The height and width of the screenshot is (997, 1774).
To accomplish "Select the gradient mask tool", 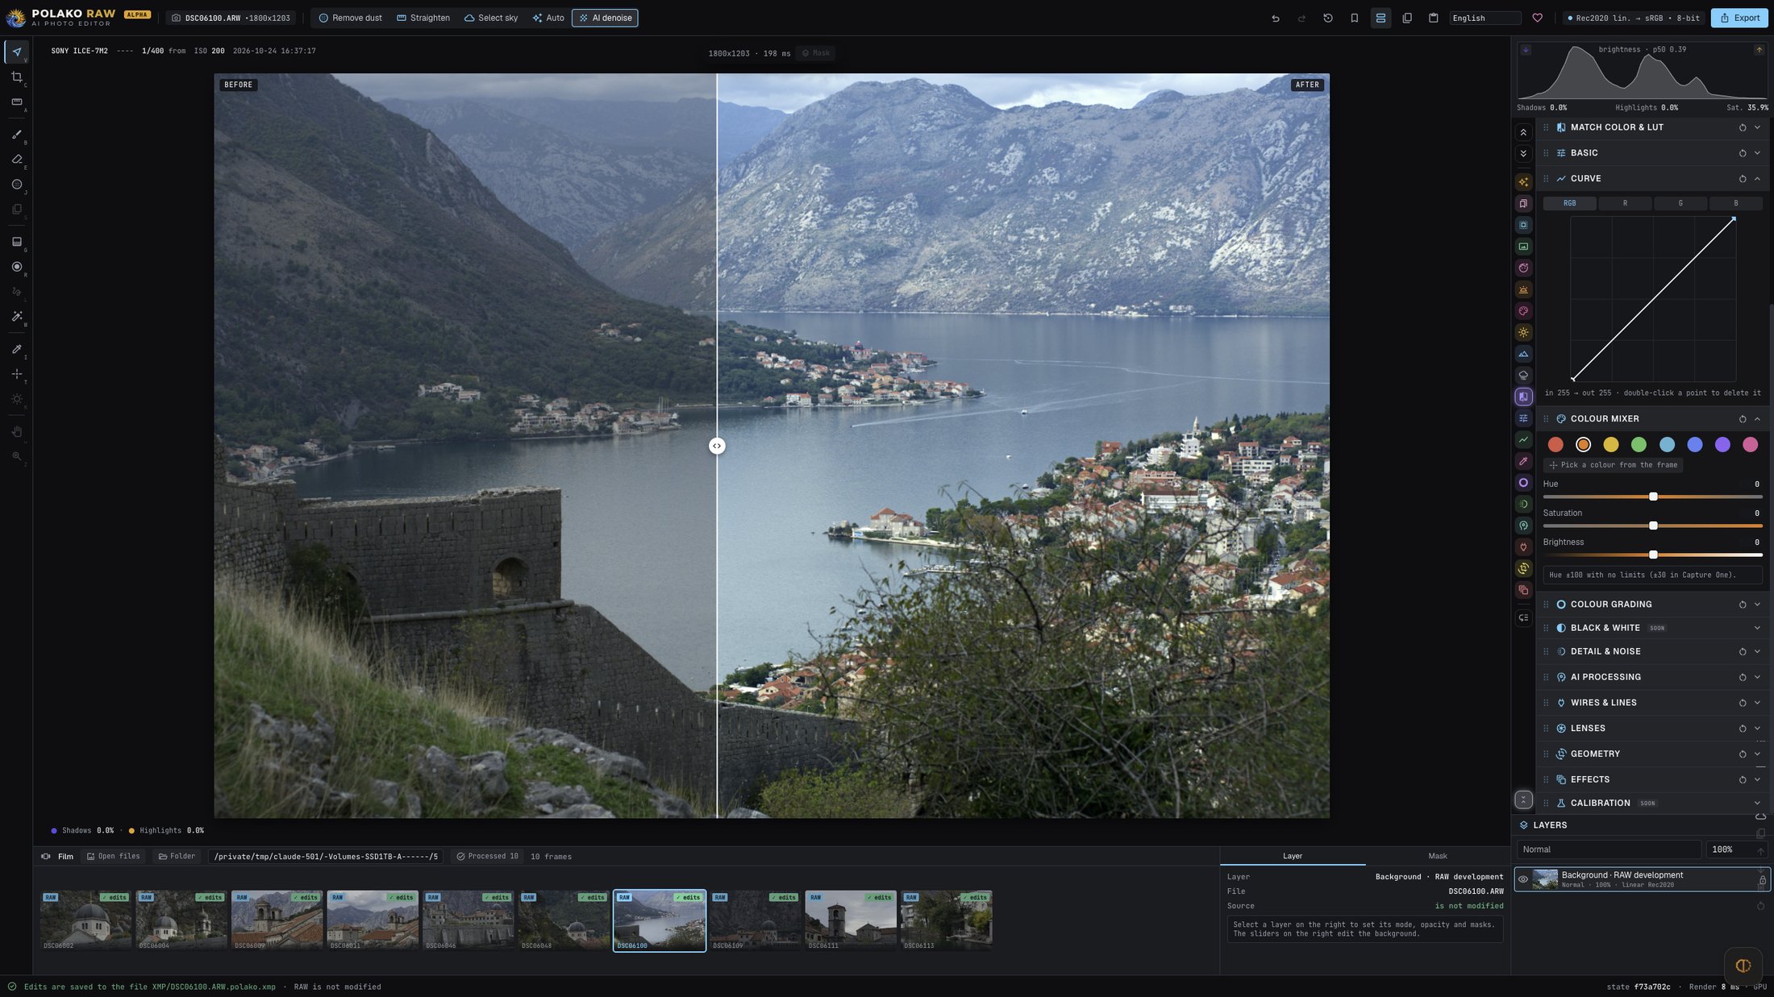I will coord(17,242).
